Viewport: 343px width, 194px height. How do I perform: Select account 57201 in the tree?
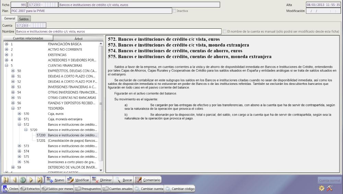point(42,140)
